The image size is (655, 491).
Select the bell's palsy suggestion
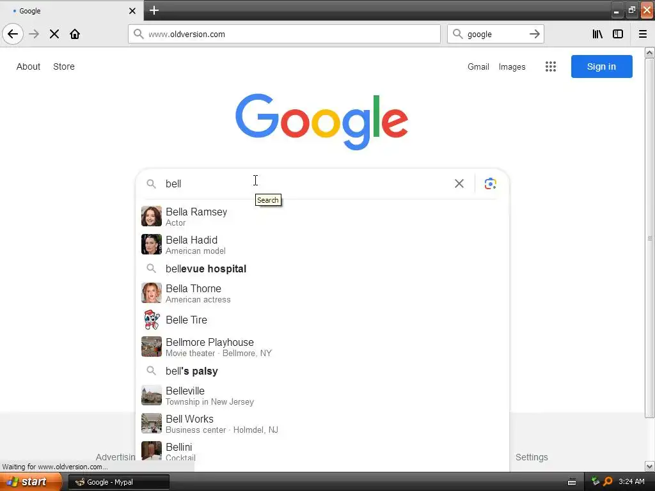click(x=322, y=371)
